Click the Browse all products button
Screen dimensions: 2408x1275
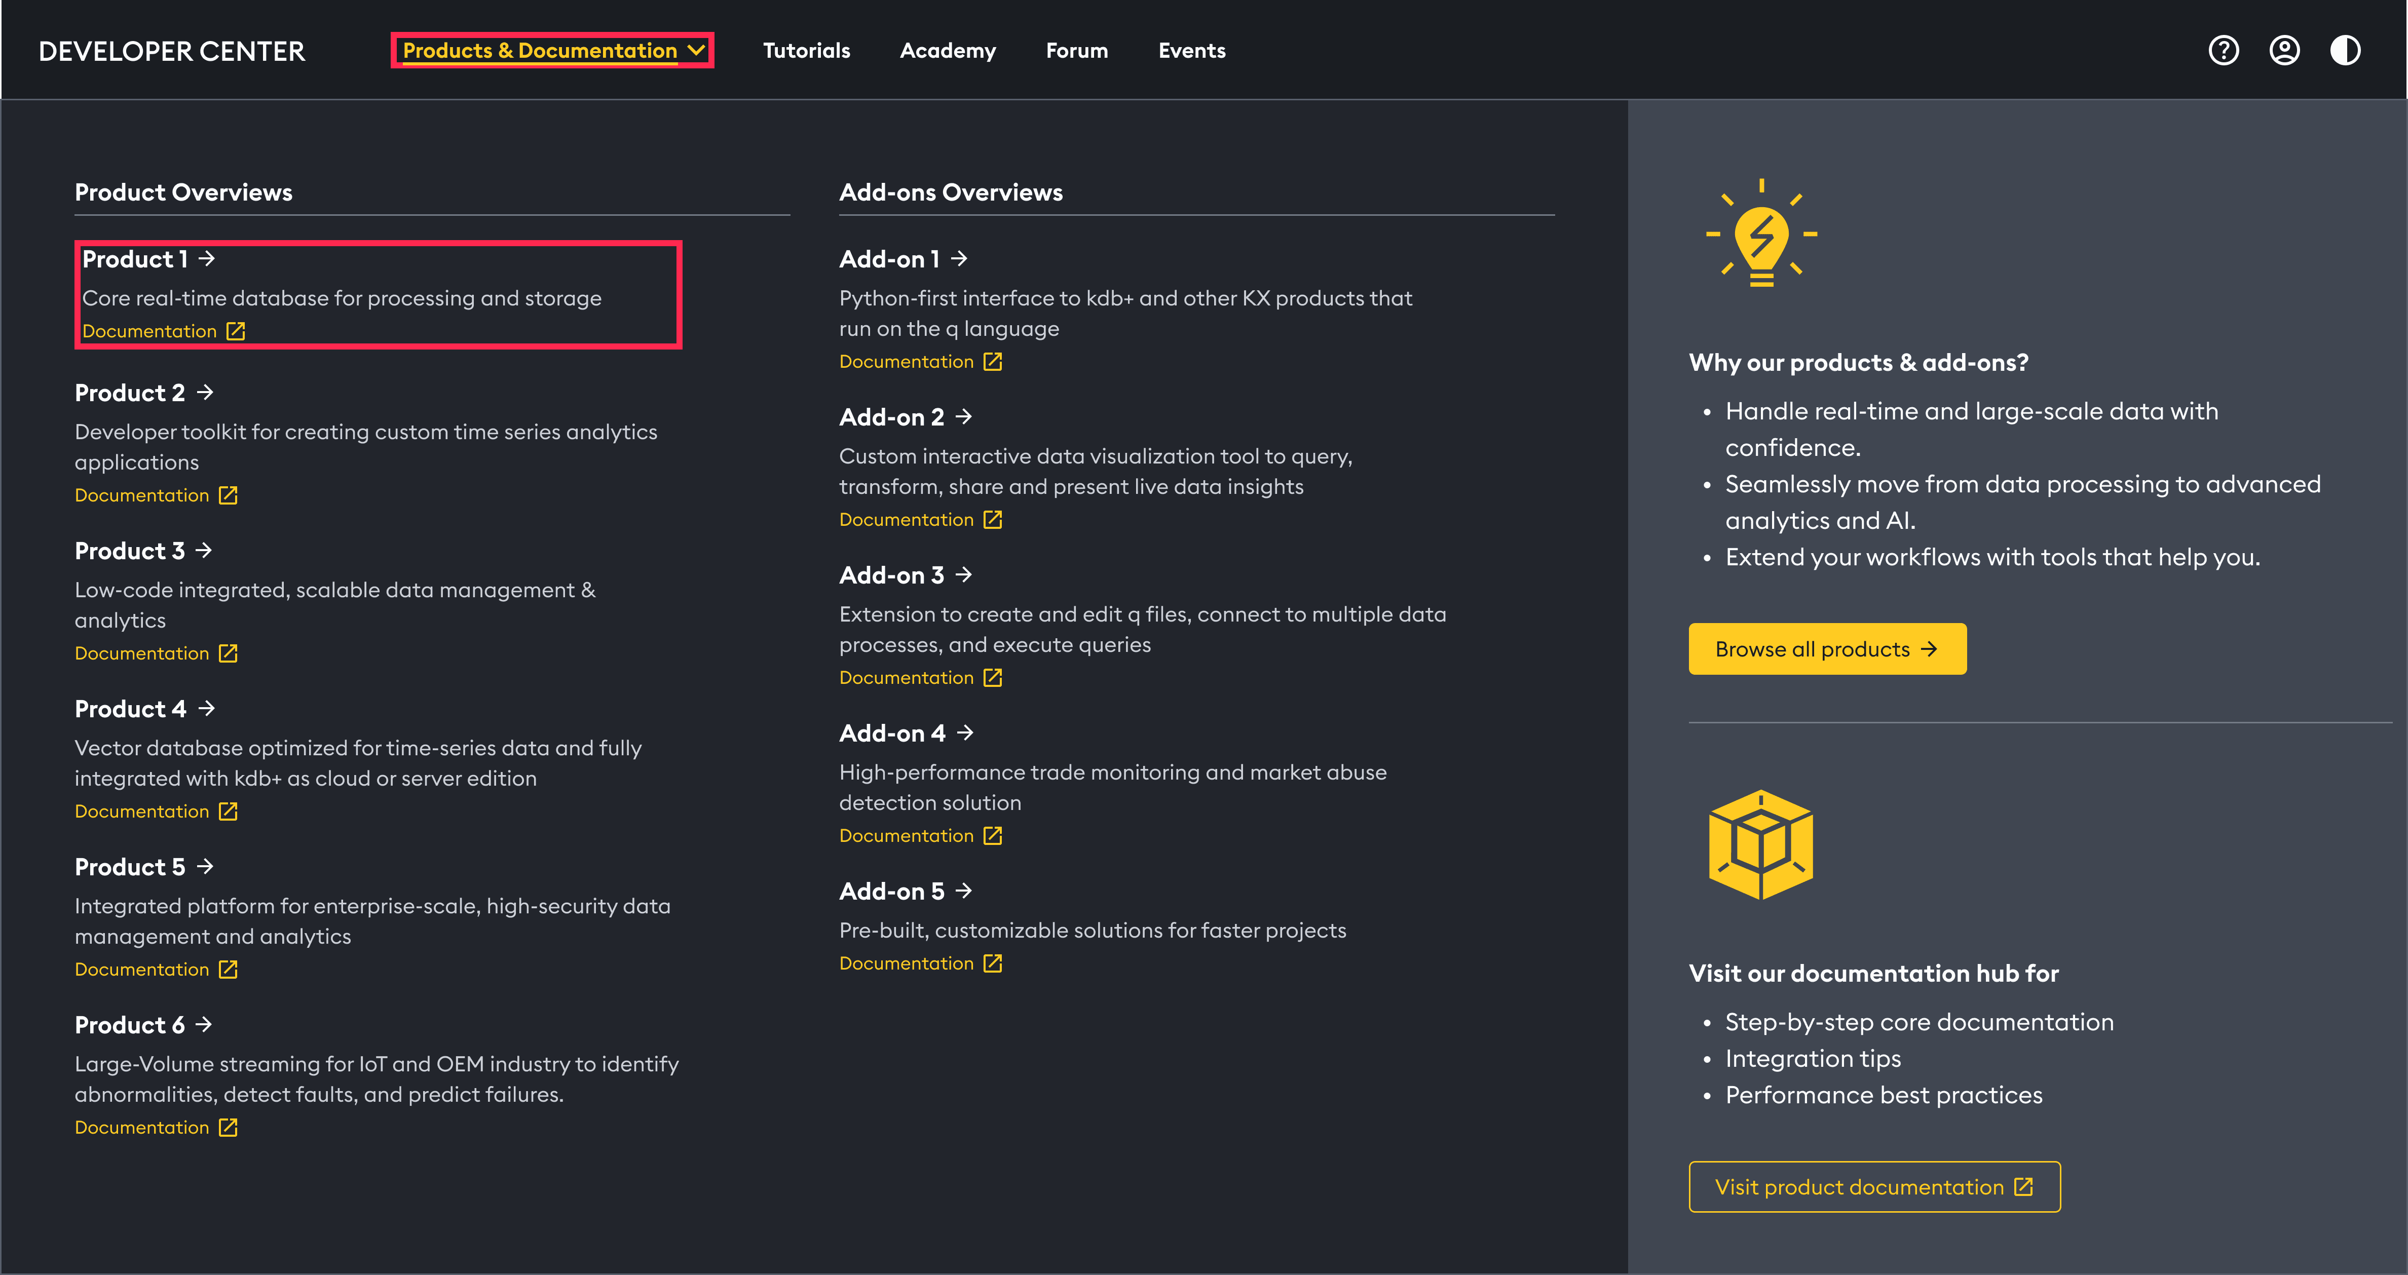1827,649
